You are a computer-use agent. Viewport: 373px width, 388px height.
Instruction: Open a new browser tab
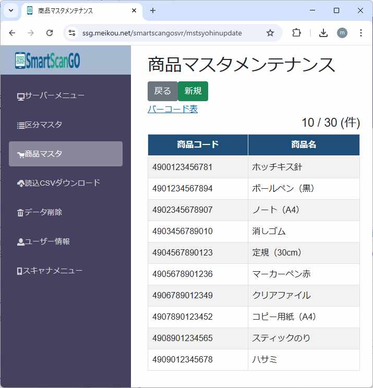153,10
